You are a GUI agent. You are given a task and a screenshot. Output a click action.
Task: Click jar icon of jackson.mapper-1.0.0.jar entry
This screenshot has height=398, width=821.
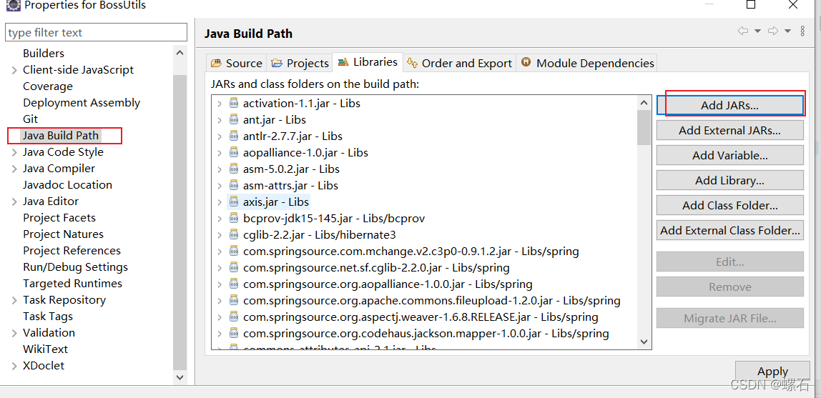pyautogui.click(x=234, y=333)
